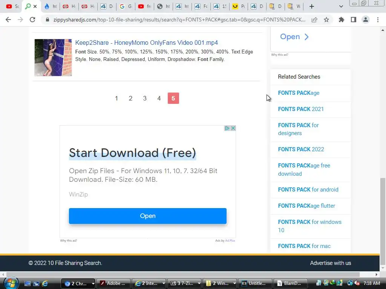Click the sidebar Open link with chevron

tap(294, 37)
